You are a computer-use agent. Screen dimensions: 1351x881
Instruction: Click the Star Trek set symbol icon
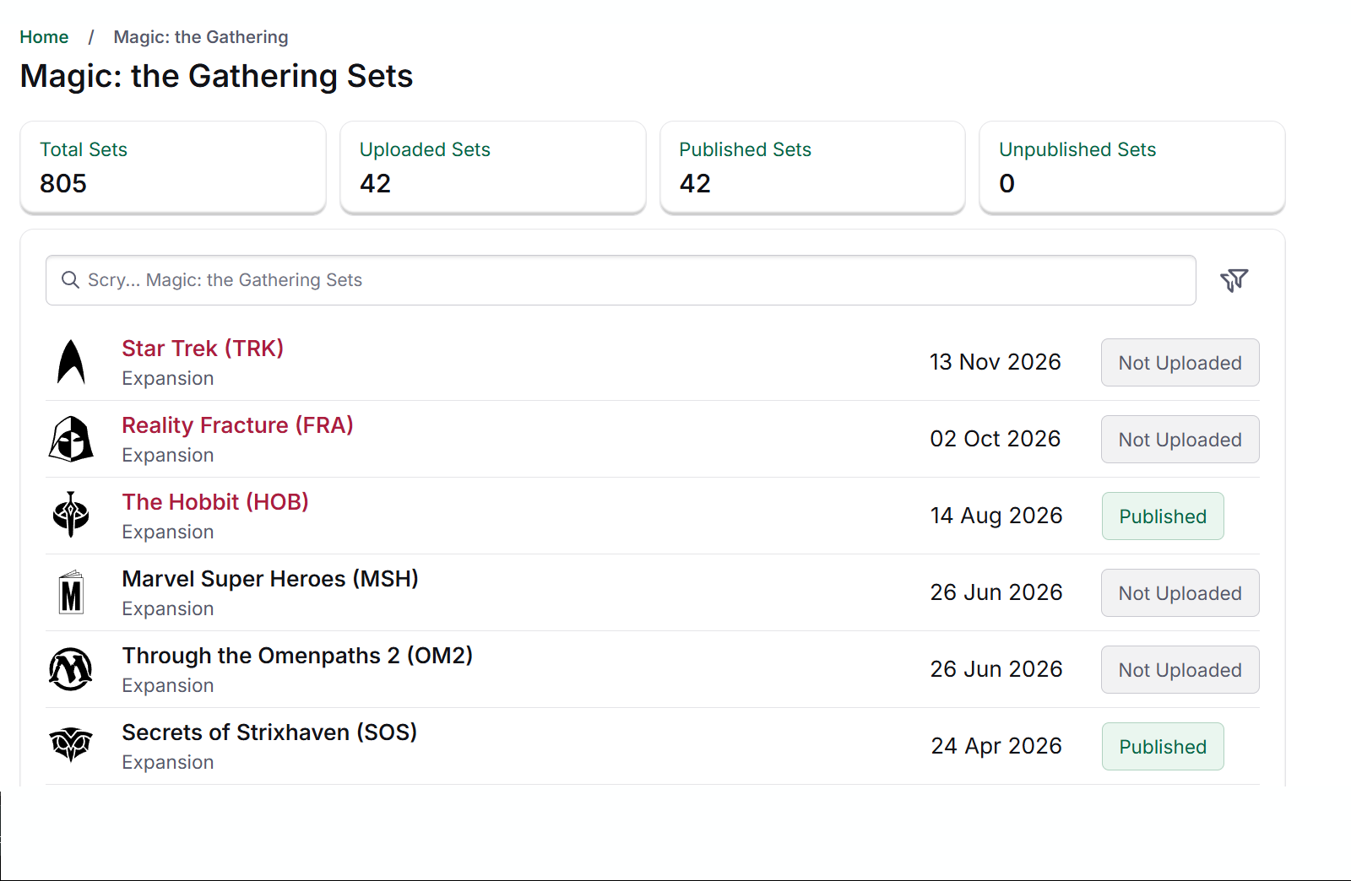71,362
